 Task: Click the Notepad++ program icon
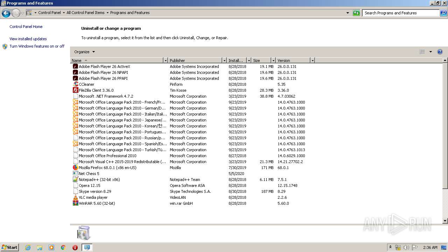pyautogui.click(x=75, y=180)
